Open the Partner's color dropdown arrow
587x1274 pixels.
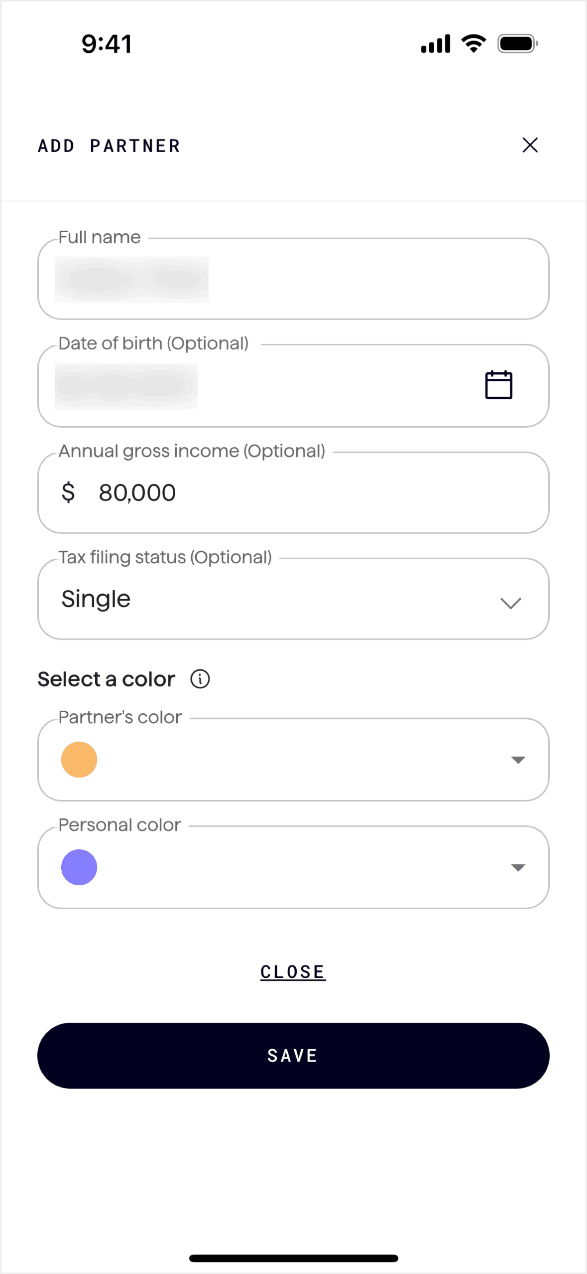tap(518, 760)
